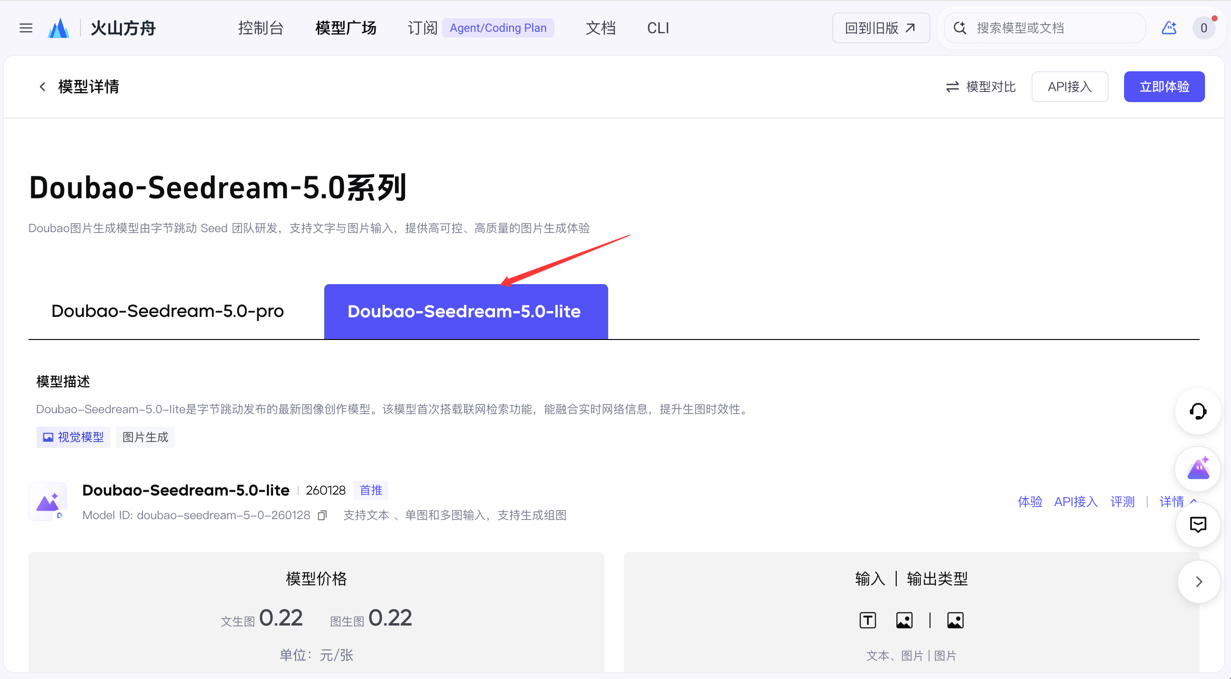Viewport: 1231px width, 679px height.
Task: Click the 体验 link in model row
Action: coord(1030,502)
